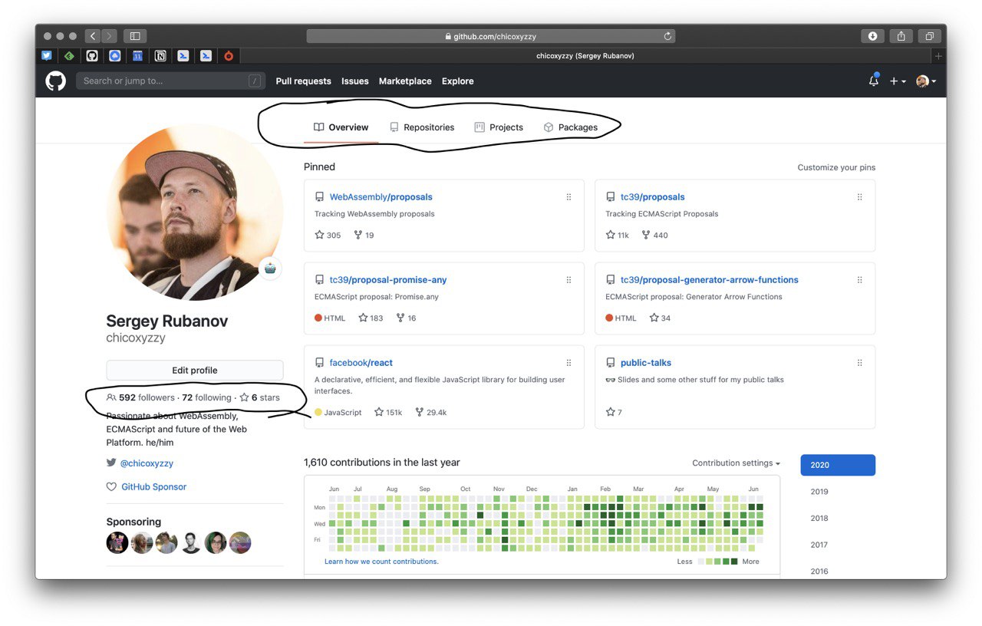982x626 pixels.
Task: Reload the page from the address bar
Action: (x=667, y=36)
